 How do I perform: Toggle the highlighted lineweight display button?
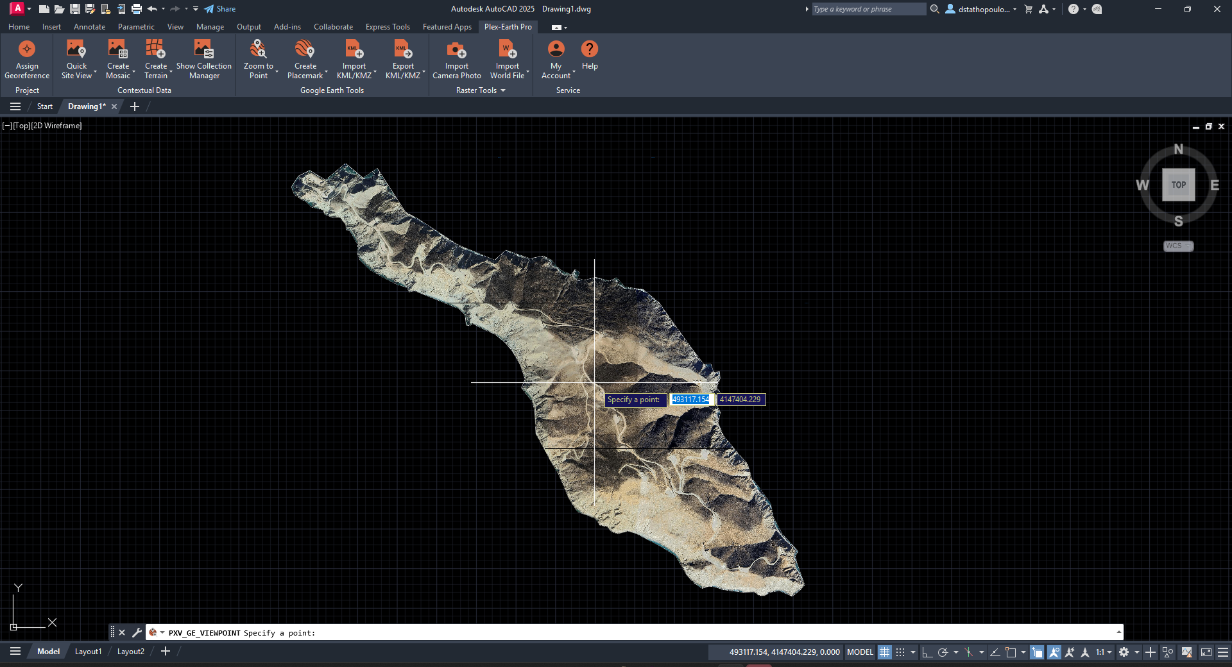tap(1037, 652)
